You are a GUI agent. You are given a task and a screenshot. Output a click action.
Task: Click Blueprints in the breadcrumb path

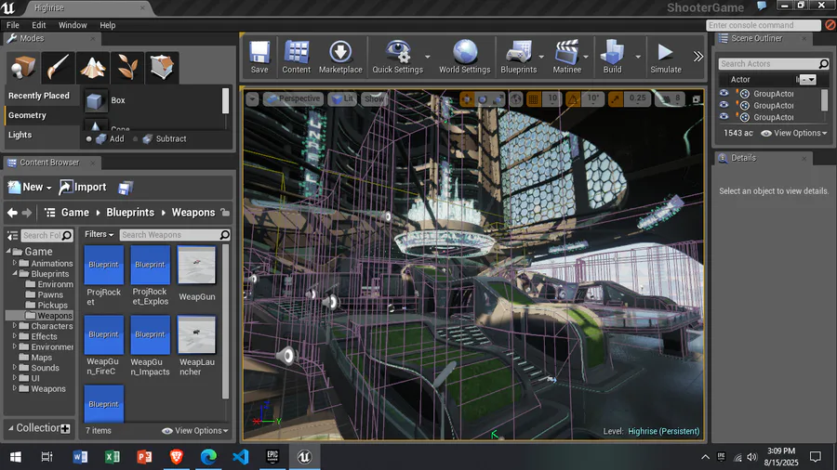pyautogui.click(x=130, y=213)
